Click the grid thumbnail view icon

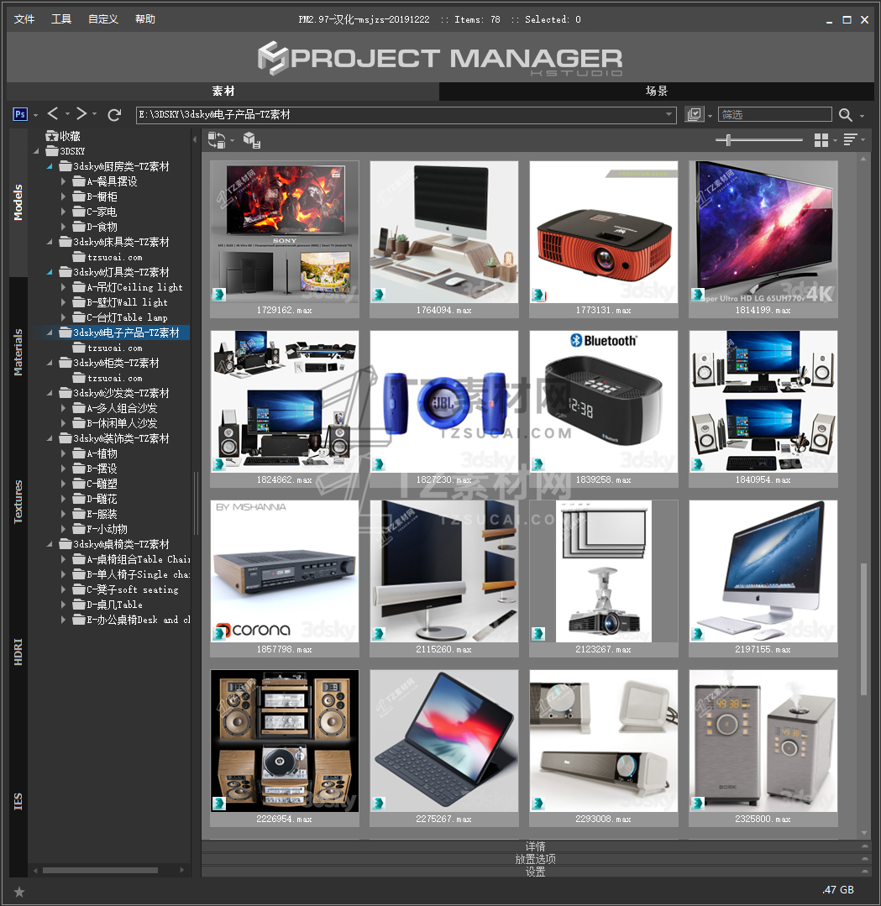pos(821,139)
